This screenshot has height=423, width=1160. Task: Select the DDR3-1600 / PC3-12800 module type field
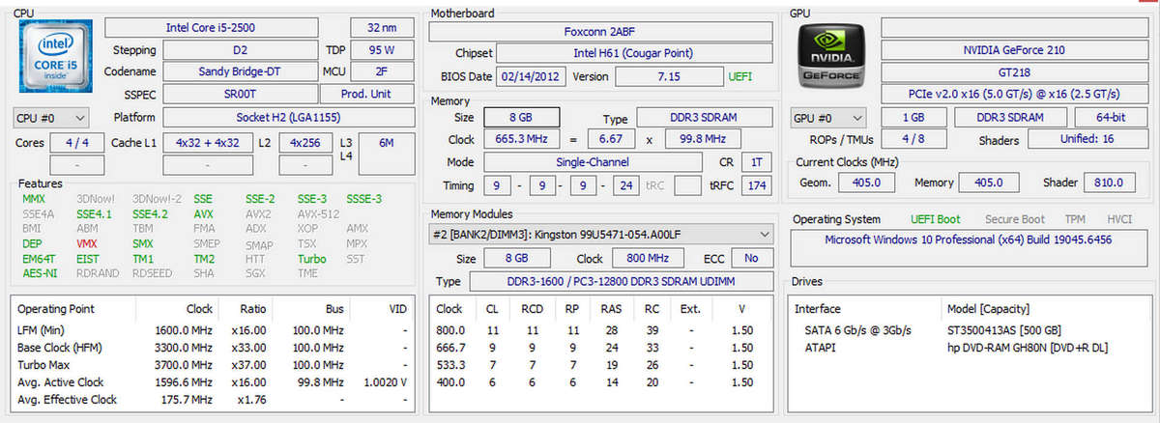[x=622, y=281]
